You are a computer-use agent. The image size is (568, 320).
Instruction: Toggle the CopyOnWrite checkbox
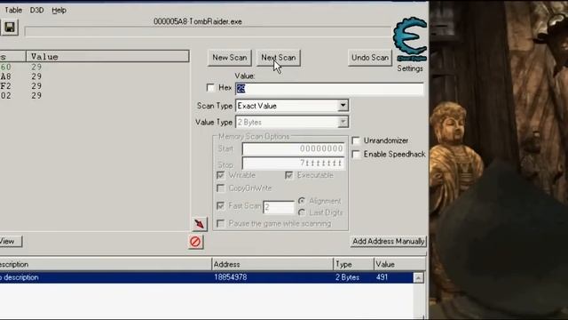pos(220,188)
